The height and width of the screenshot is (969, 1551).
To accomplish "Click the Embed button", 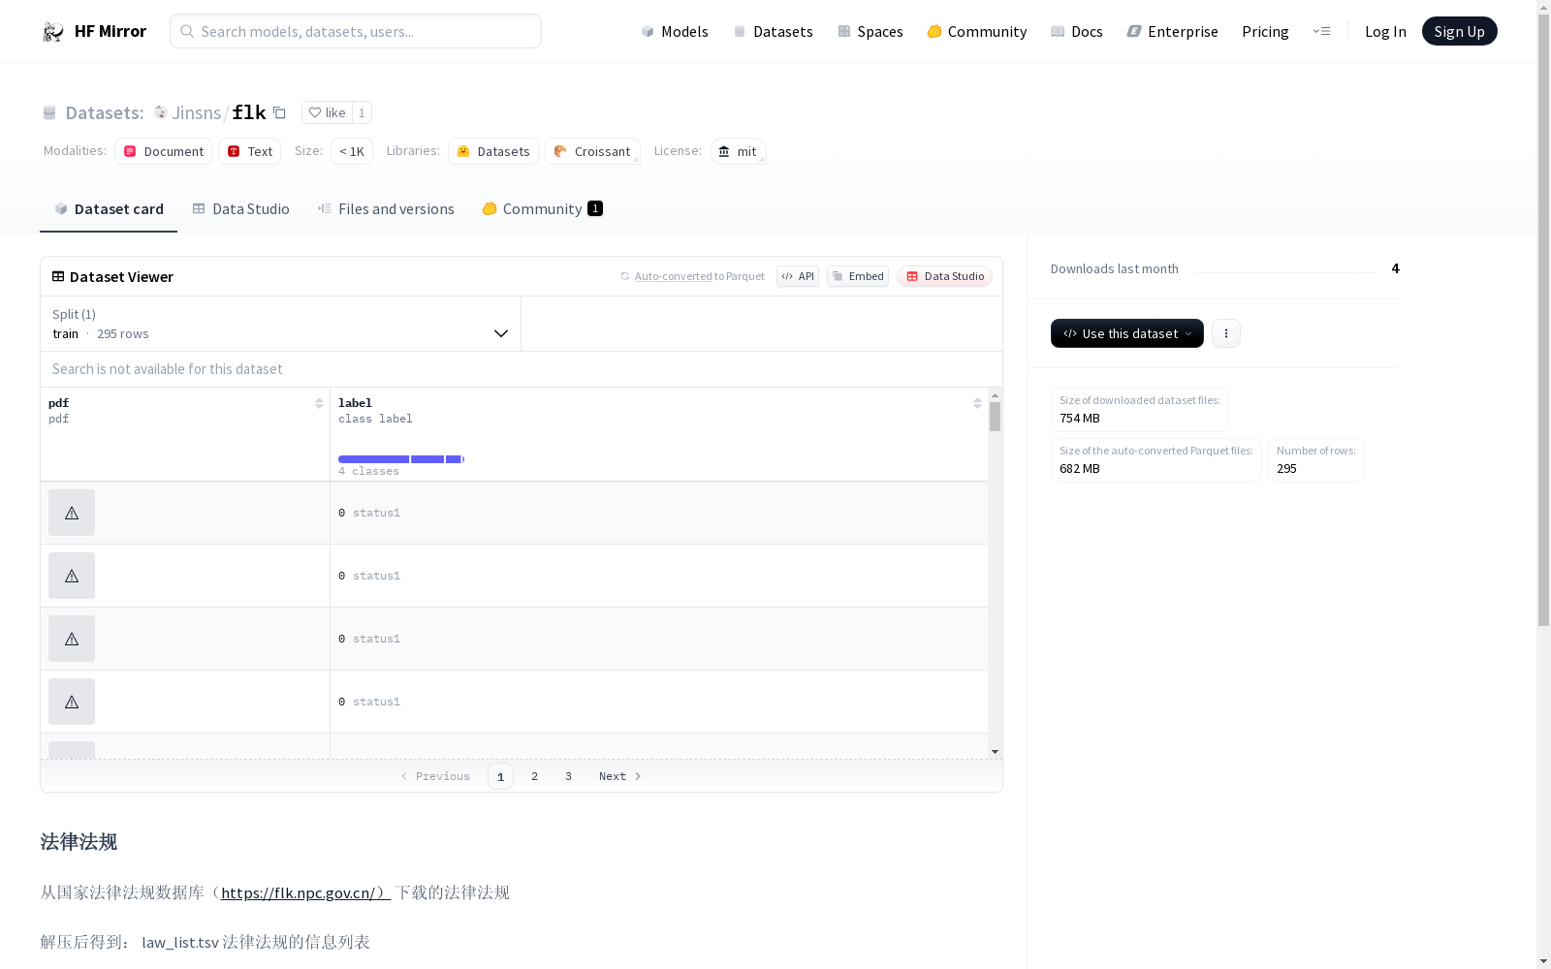I will [858, 276].
